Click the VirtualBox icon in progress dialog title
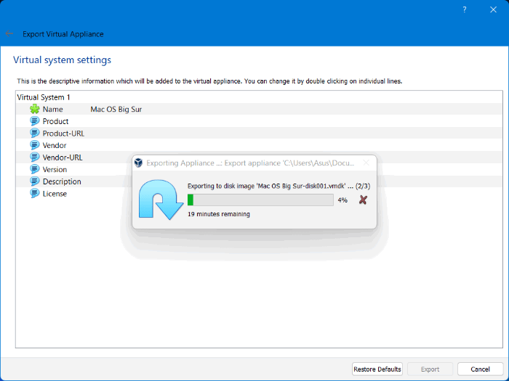Viewport: 509px width, 381px height. tap(138, 163)
